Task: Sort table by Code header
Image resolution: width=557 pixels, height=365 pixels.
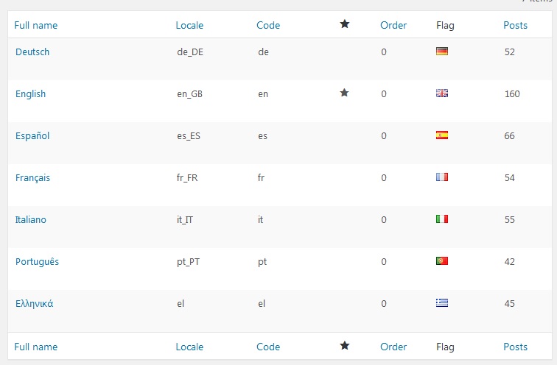Action: click(x=268, y=25)
